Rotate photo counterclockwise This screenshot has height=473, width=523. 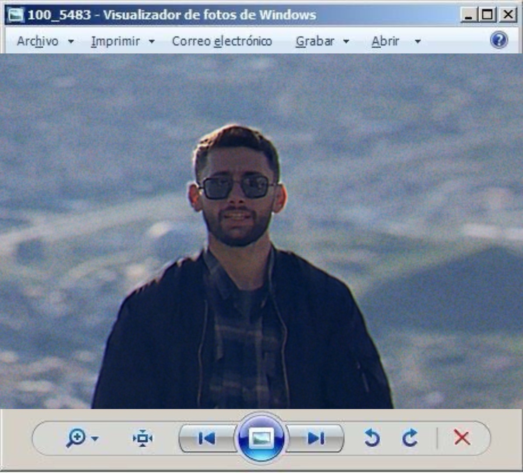click(372, 438)
